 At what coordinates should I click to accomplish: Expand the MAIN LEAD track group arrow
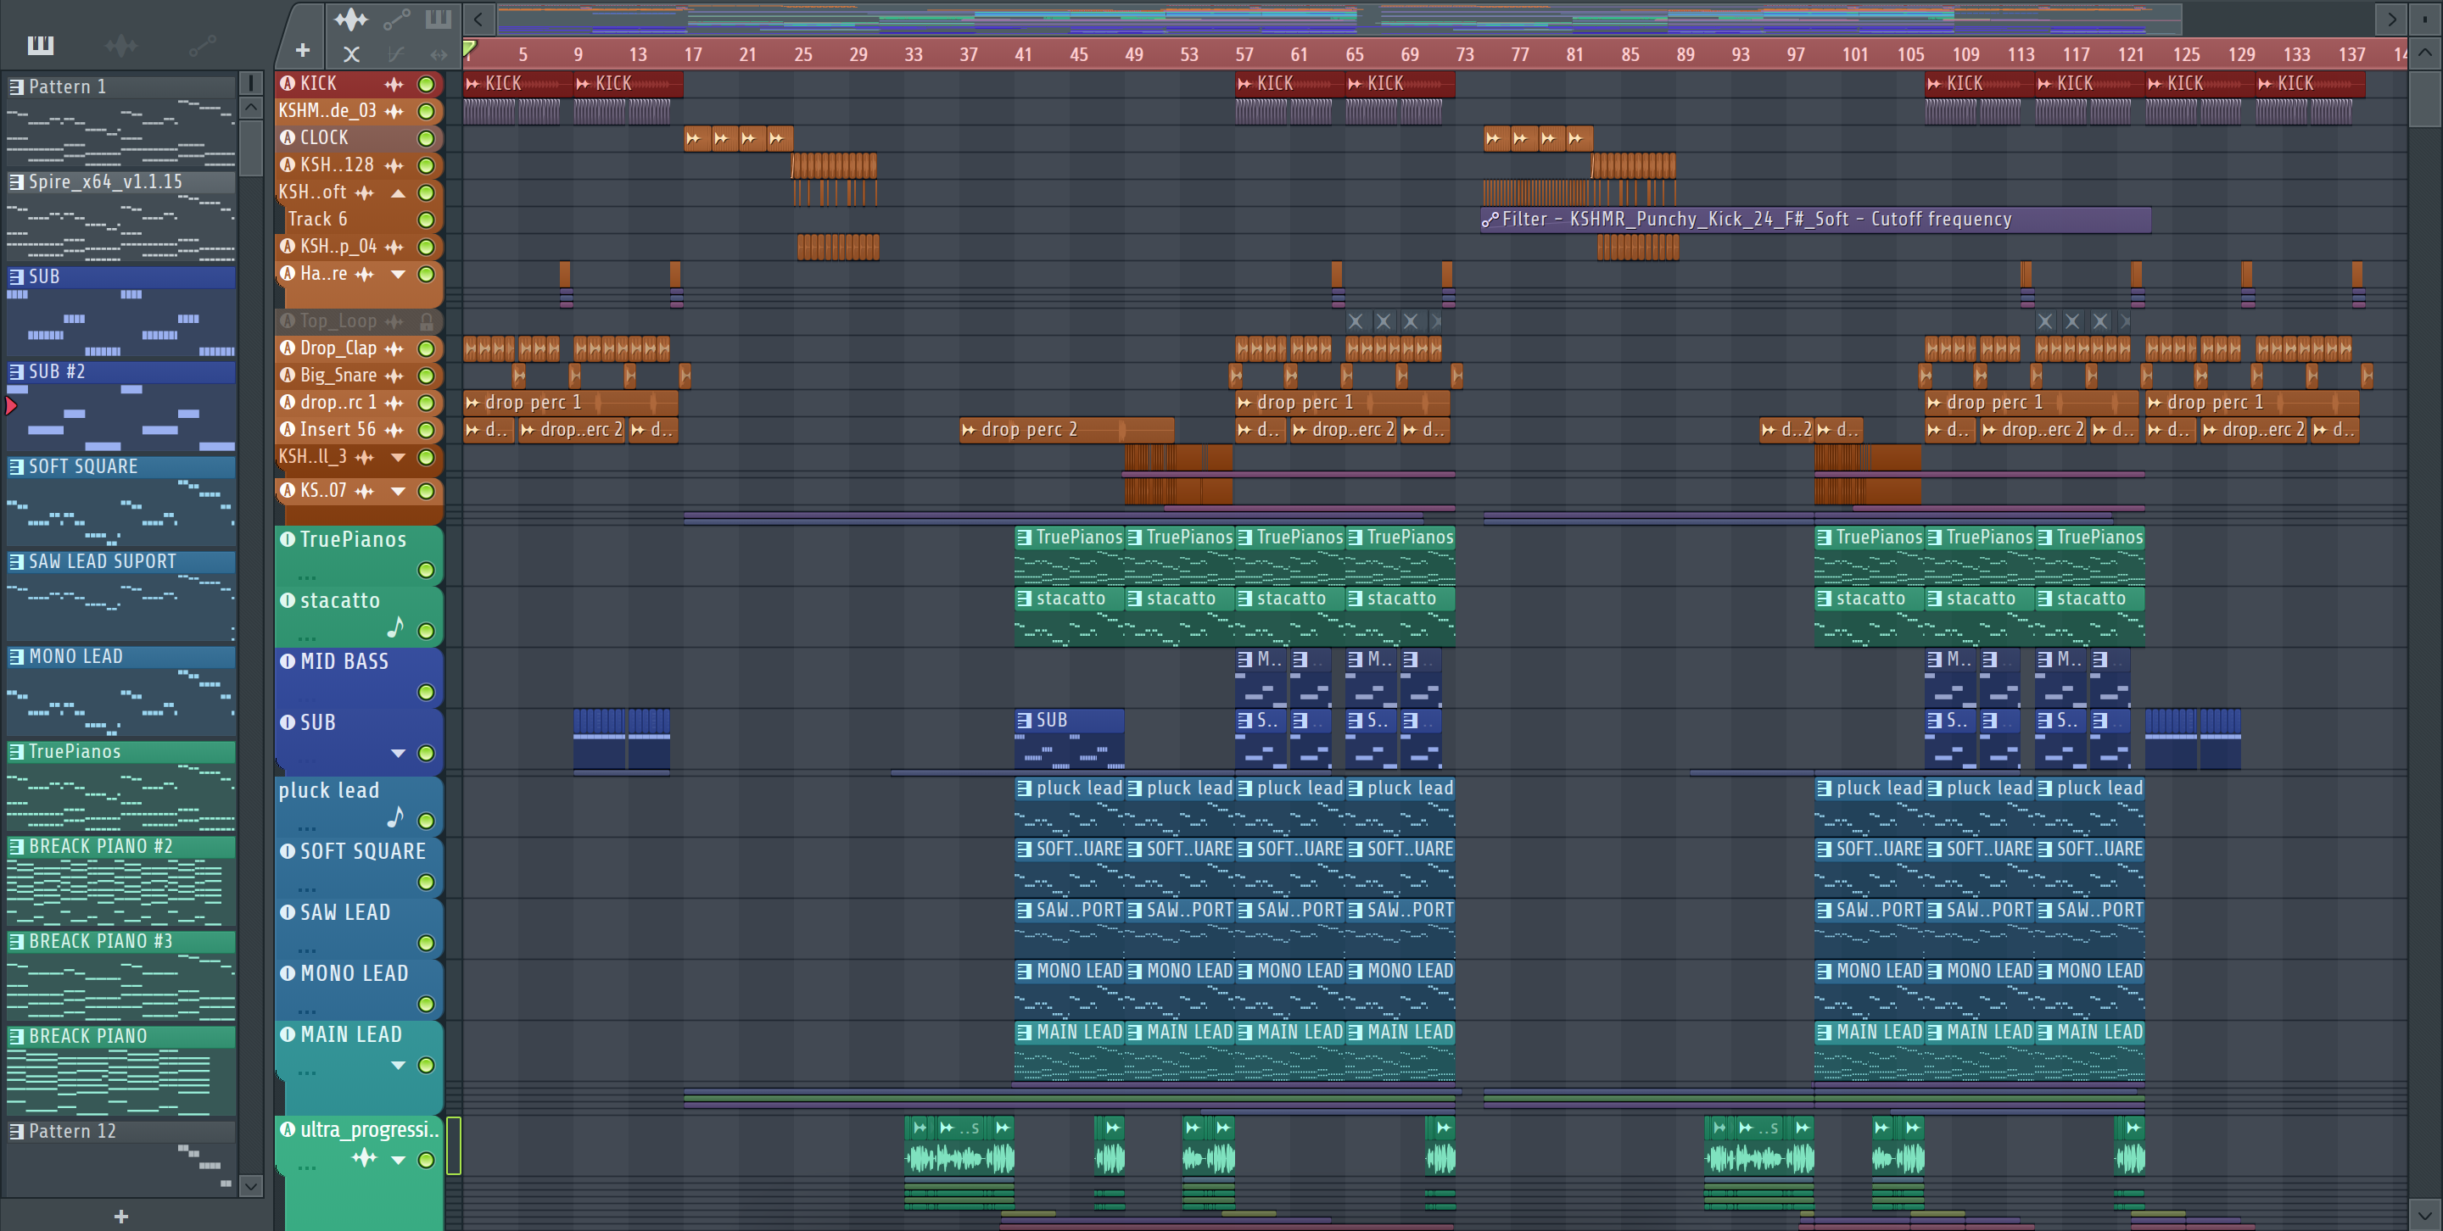pyautogui.click(x=399, y=1065)
